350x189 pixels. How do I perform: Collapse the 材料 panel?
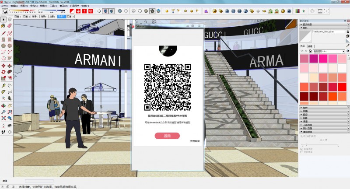324,28
